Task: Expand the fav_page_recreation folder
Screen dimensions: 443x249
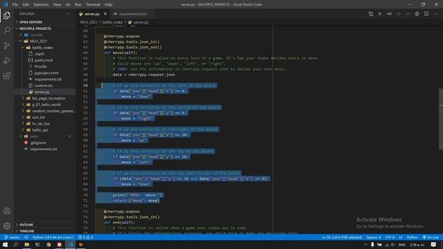Action: 45,98
